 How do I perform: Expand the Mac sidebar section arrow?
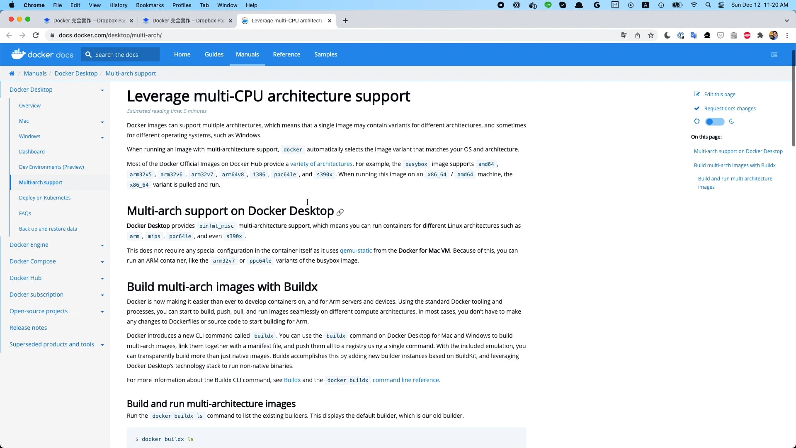coord(102,122)
